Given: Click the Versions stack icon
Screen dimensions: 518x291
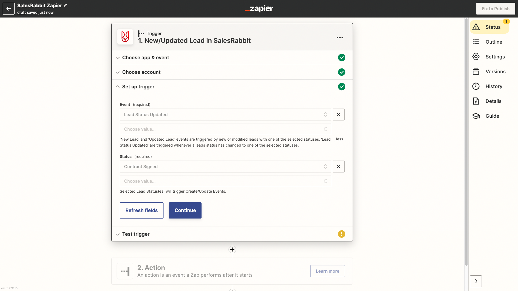Looking at the screenshot, I should [x=476, y=71].
